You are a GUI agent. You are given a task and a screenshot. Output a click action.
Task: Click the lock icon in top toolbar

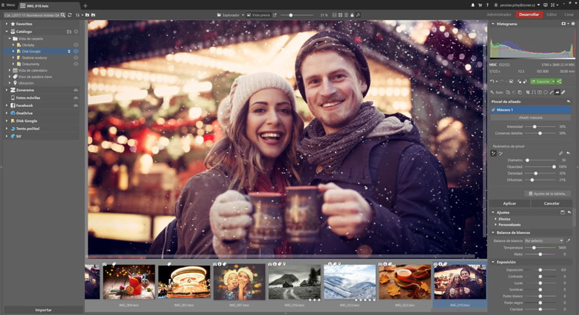point(352,15)
